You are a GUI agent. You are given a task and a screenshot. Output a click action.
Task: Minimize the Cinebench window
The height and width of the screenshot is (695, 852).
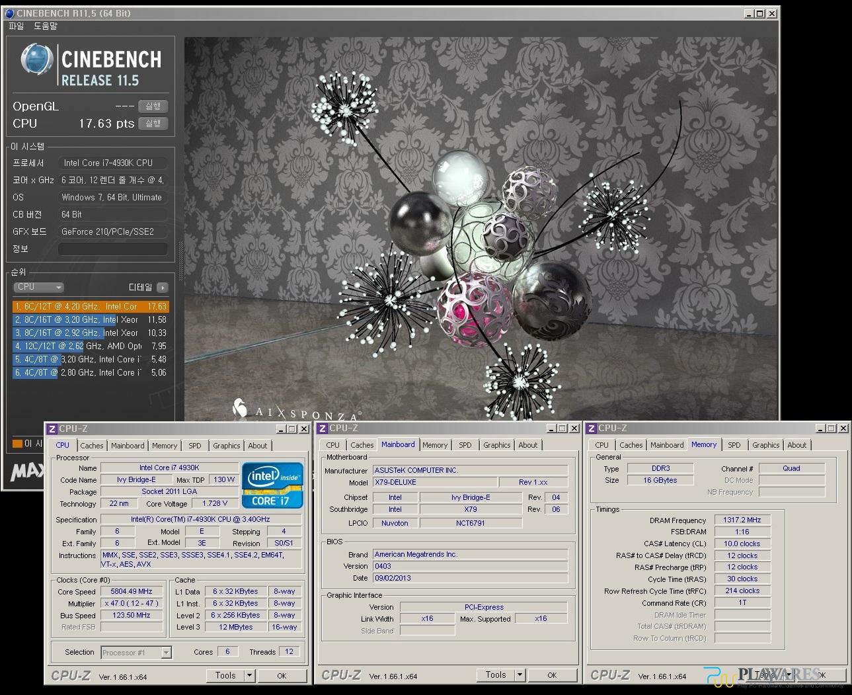(x=749, y=13)
